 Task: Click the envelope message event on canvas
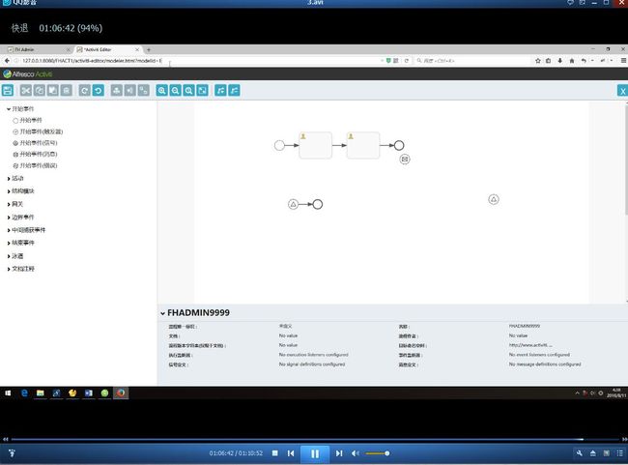[x=405, y=160]
